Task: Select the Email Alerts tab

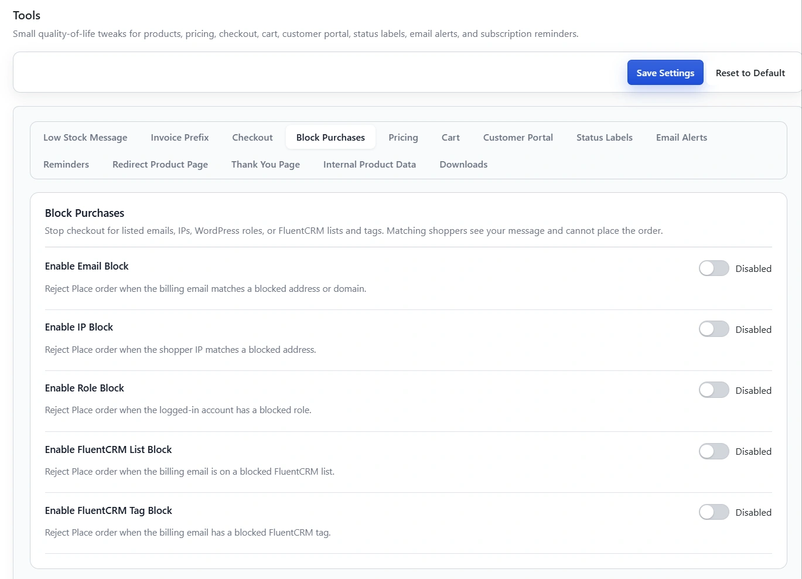Action: [681, 138]
